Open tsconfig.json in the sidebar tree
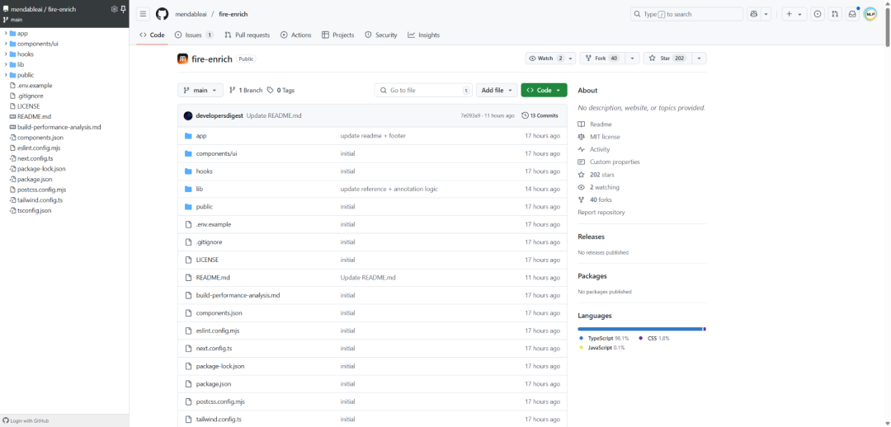The height and width of the screenshot is (427, 891). coord(34,211)
